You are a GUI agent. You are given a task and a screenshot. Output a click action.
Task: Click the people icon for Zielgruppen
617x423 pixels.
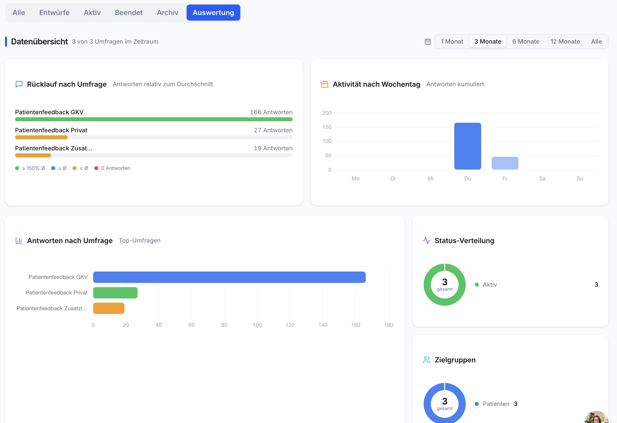pos(426,360)
